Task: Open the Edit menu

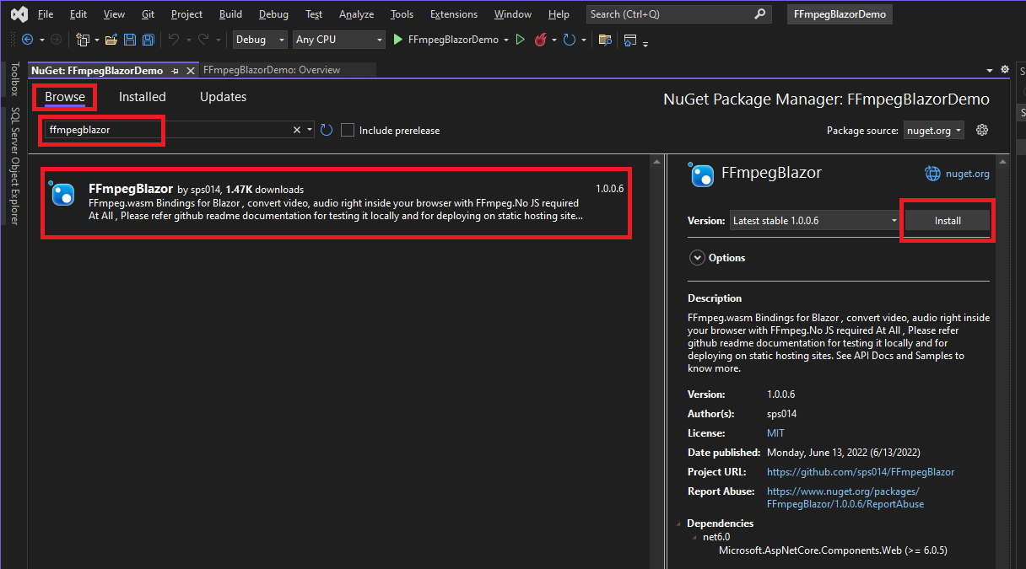Action: (78, 14)
